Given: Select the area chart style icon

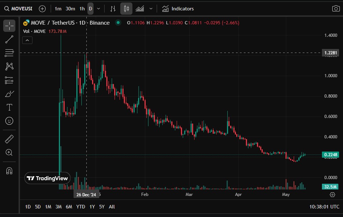Looking at the screenshot, I should point(140,9).
